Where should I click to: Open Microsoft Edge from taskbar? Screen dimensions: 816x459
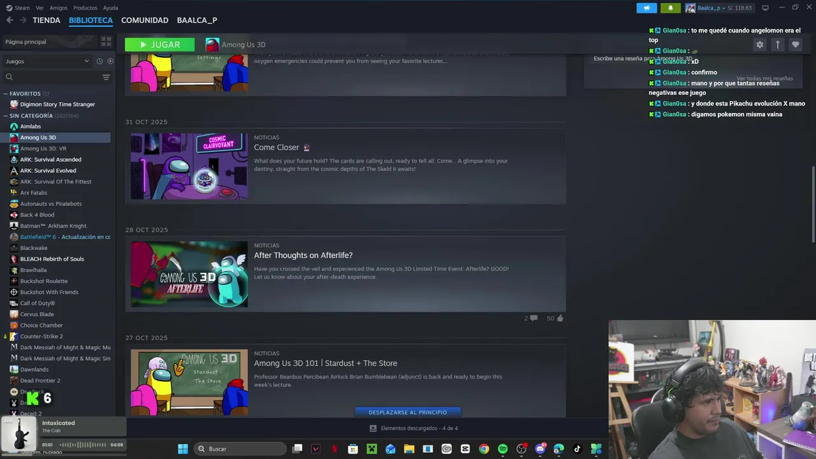[559, 449]
